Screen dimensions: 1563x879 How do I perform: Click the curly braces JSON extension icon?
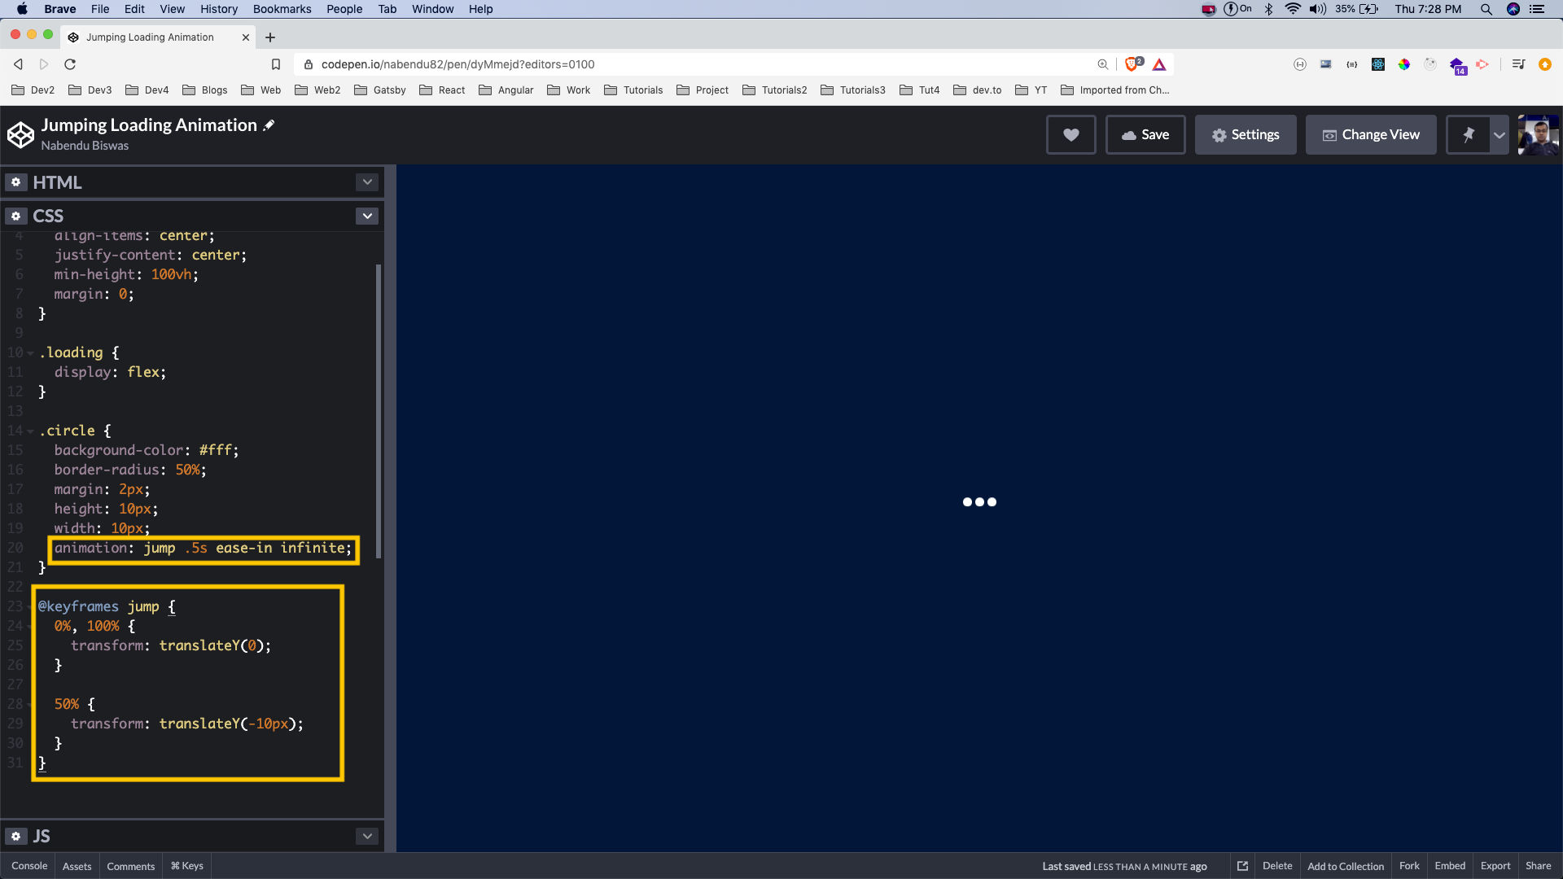click(x=1352, y=64)
